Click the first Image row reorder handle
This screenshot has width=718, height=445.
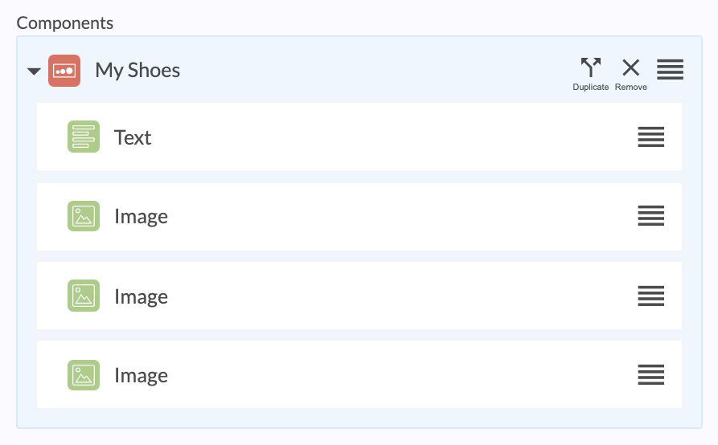(x=650, y=215)
